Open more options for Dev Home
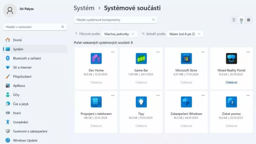Screen dimensions: 256x144 click(x=113, y=52)
